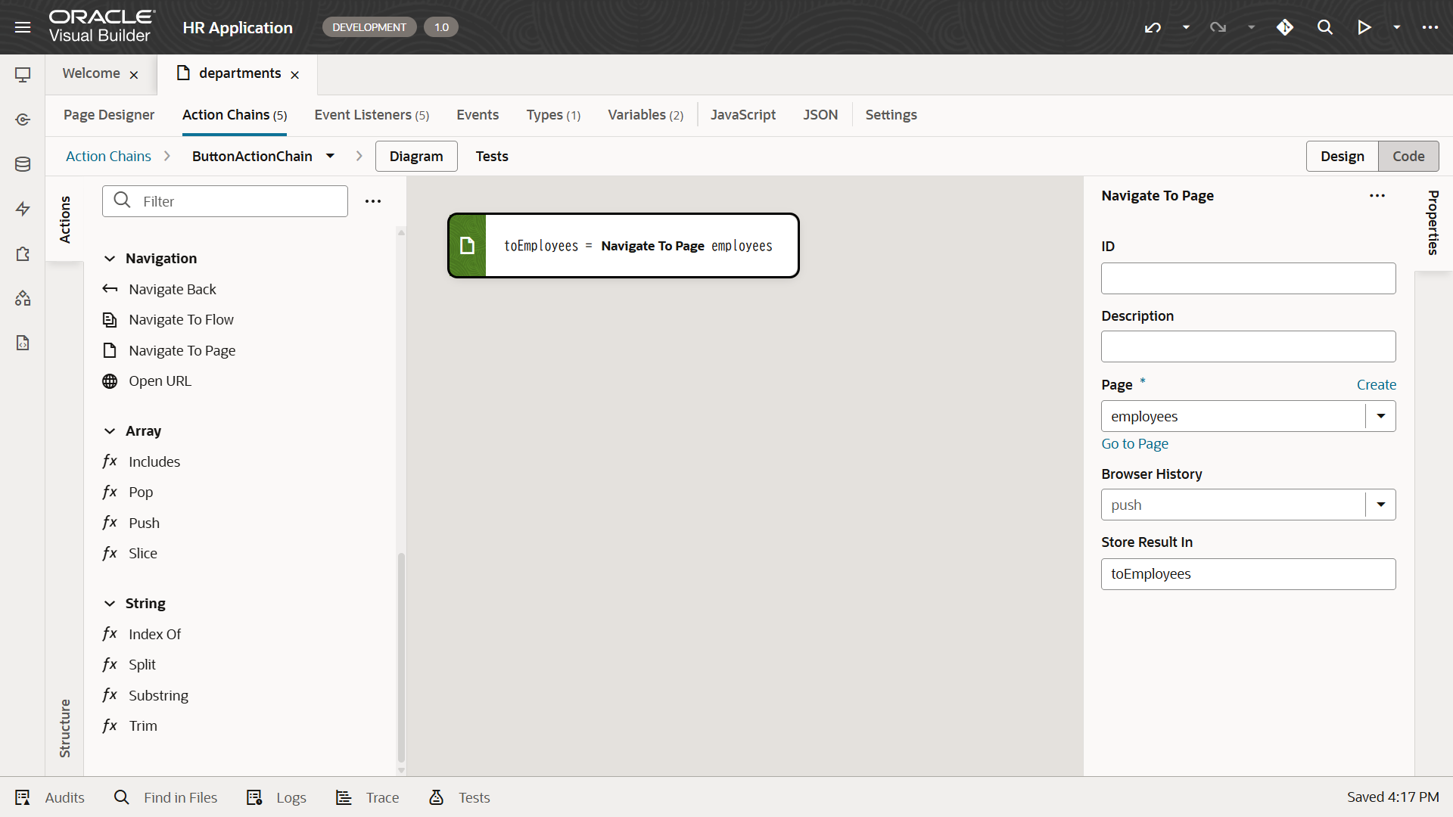Select the Diagram view toggle

pos(416,156)
